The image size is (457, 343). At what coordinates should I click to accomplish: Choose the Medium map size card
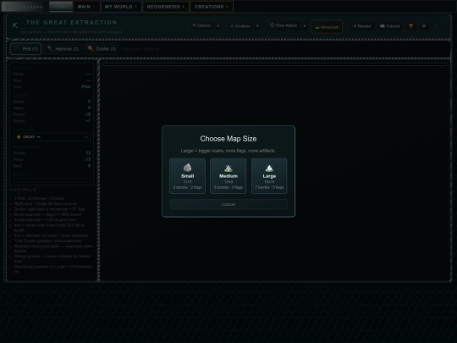coord(228,176)
